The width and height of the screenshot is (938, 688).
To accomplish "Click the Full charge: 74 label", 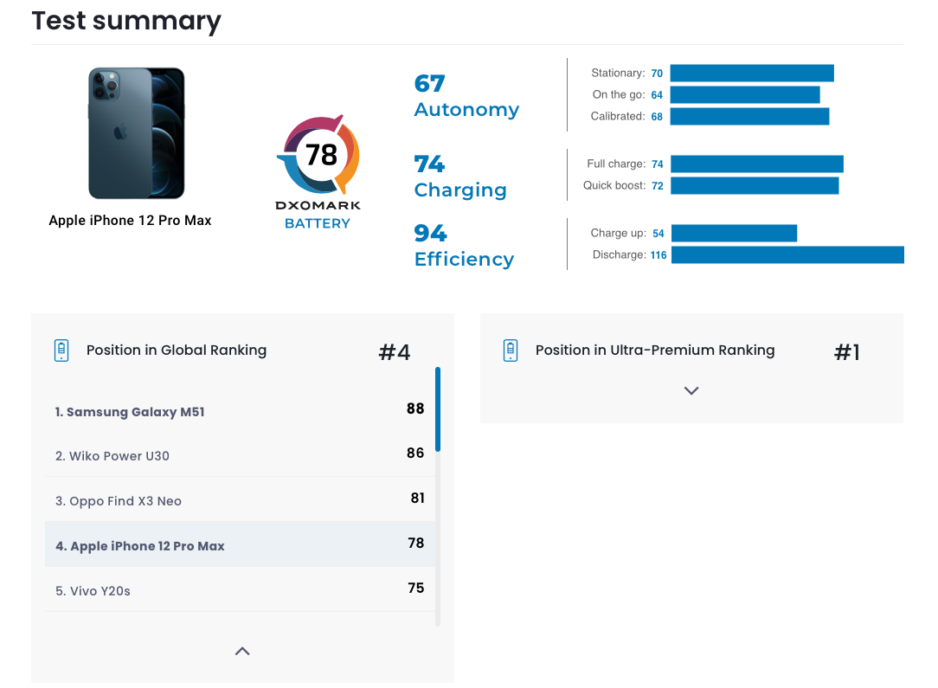I will point(625,164).
